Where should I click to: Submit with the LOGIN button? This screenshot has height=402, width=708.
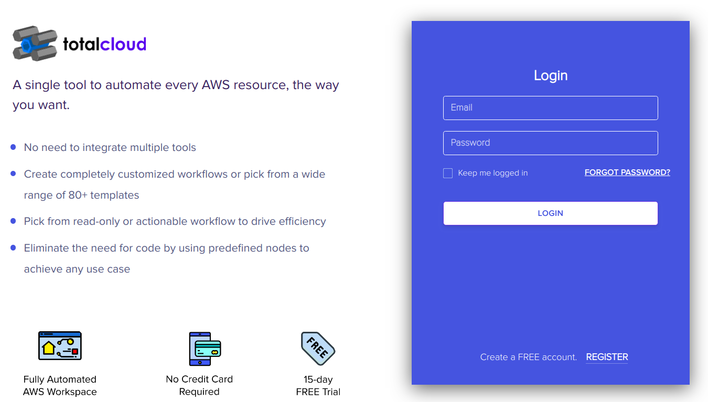(550, 213)
